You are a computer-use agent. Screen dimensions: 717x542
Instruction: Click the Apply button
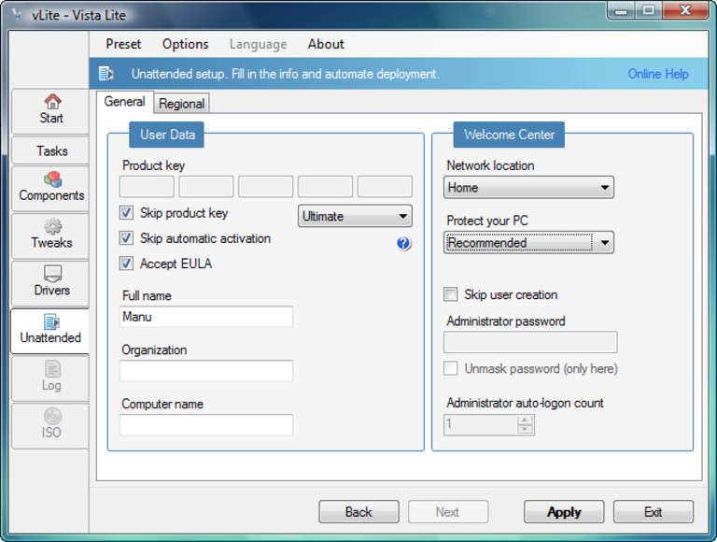click(564, 512)
